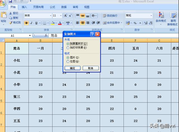This screenshot has height=132, width=179.
Task: Click Merge and Center (合并后居中)
Action: [x=111, y=23]
